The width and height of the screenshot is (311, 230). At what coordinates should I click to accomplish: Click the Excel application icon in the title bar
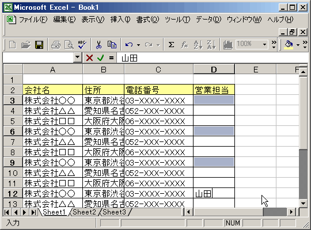(x=8, y=7)
